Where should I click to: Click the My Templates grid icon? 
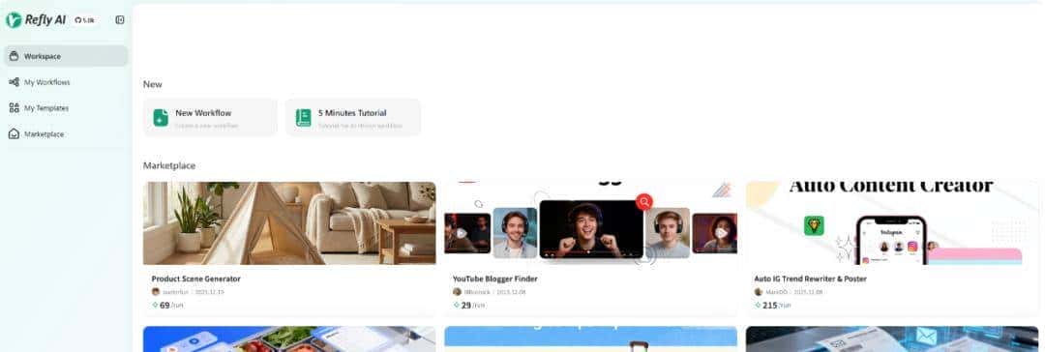point(14,108)
